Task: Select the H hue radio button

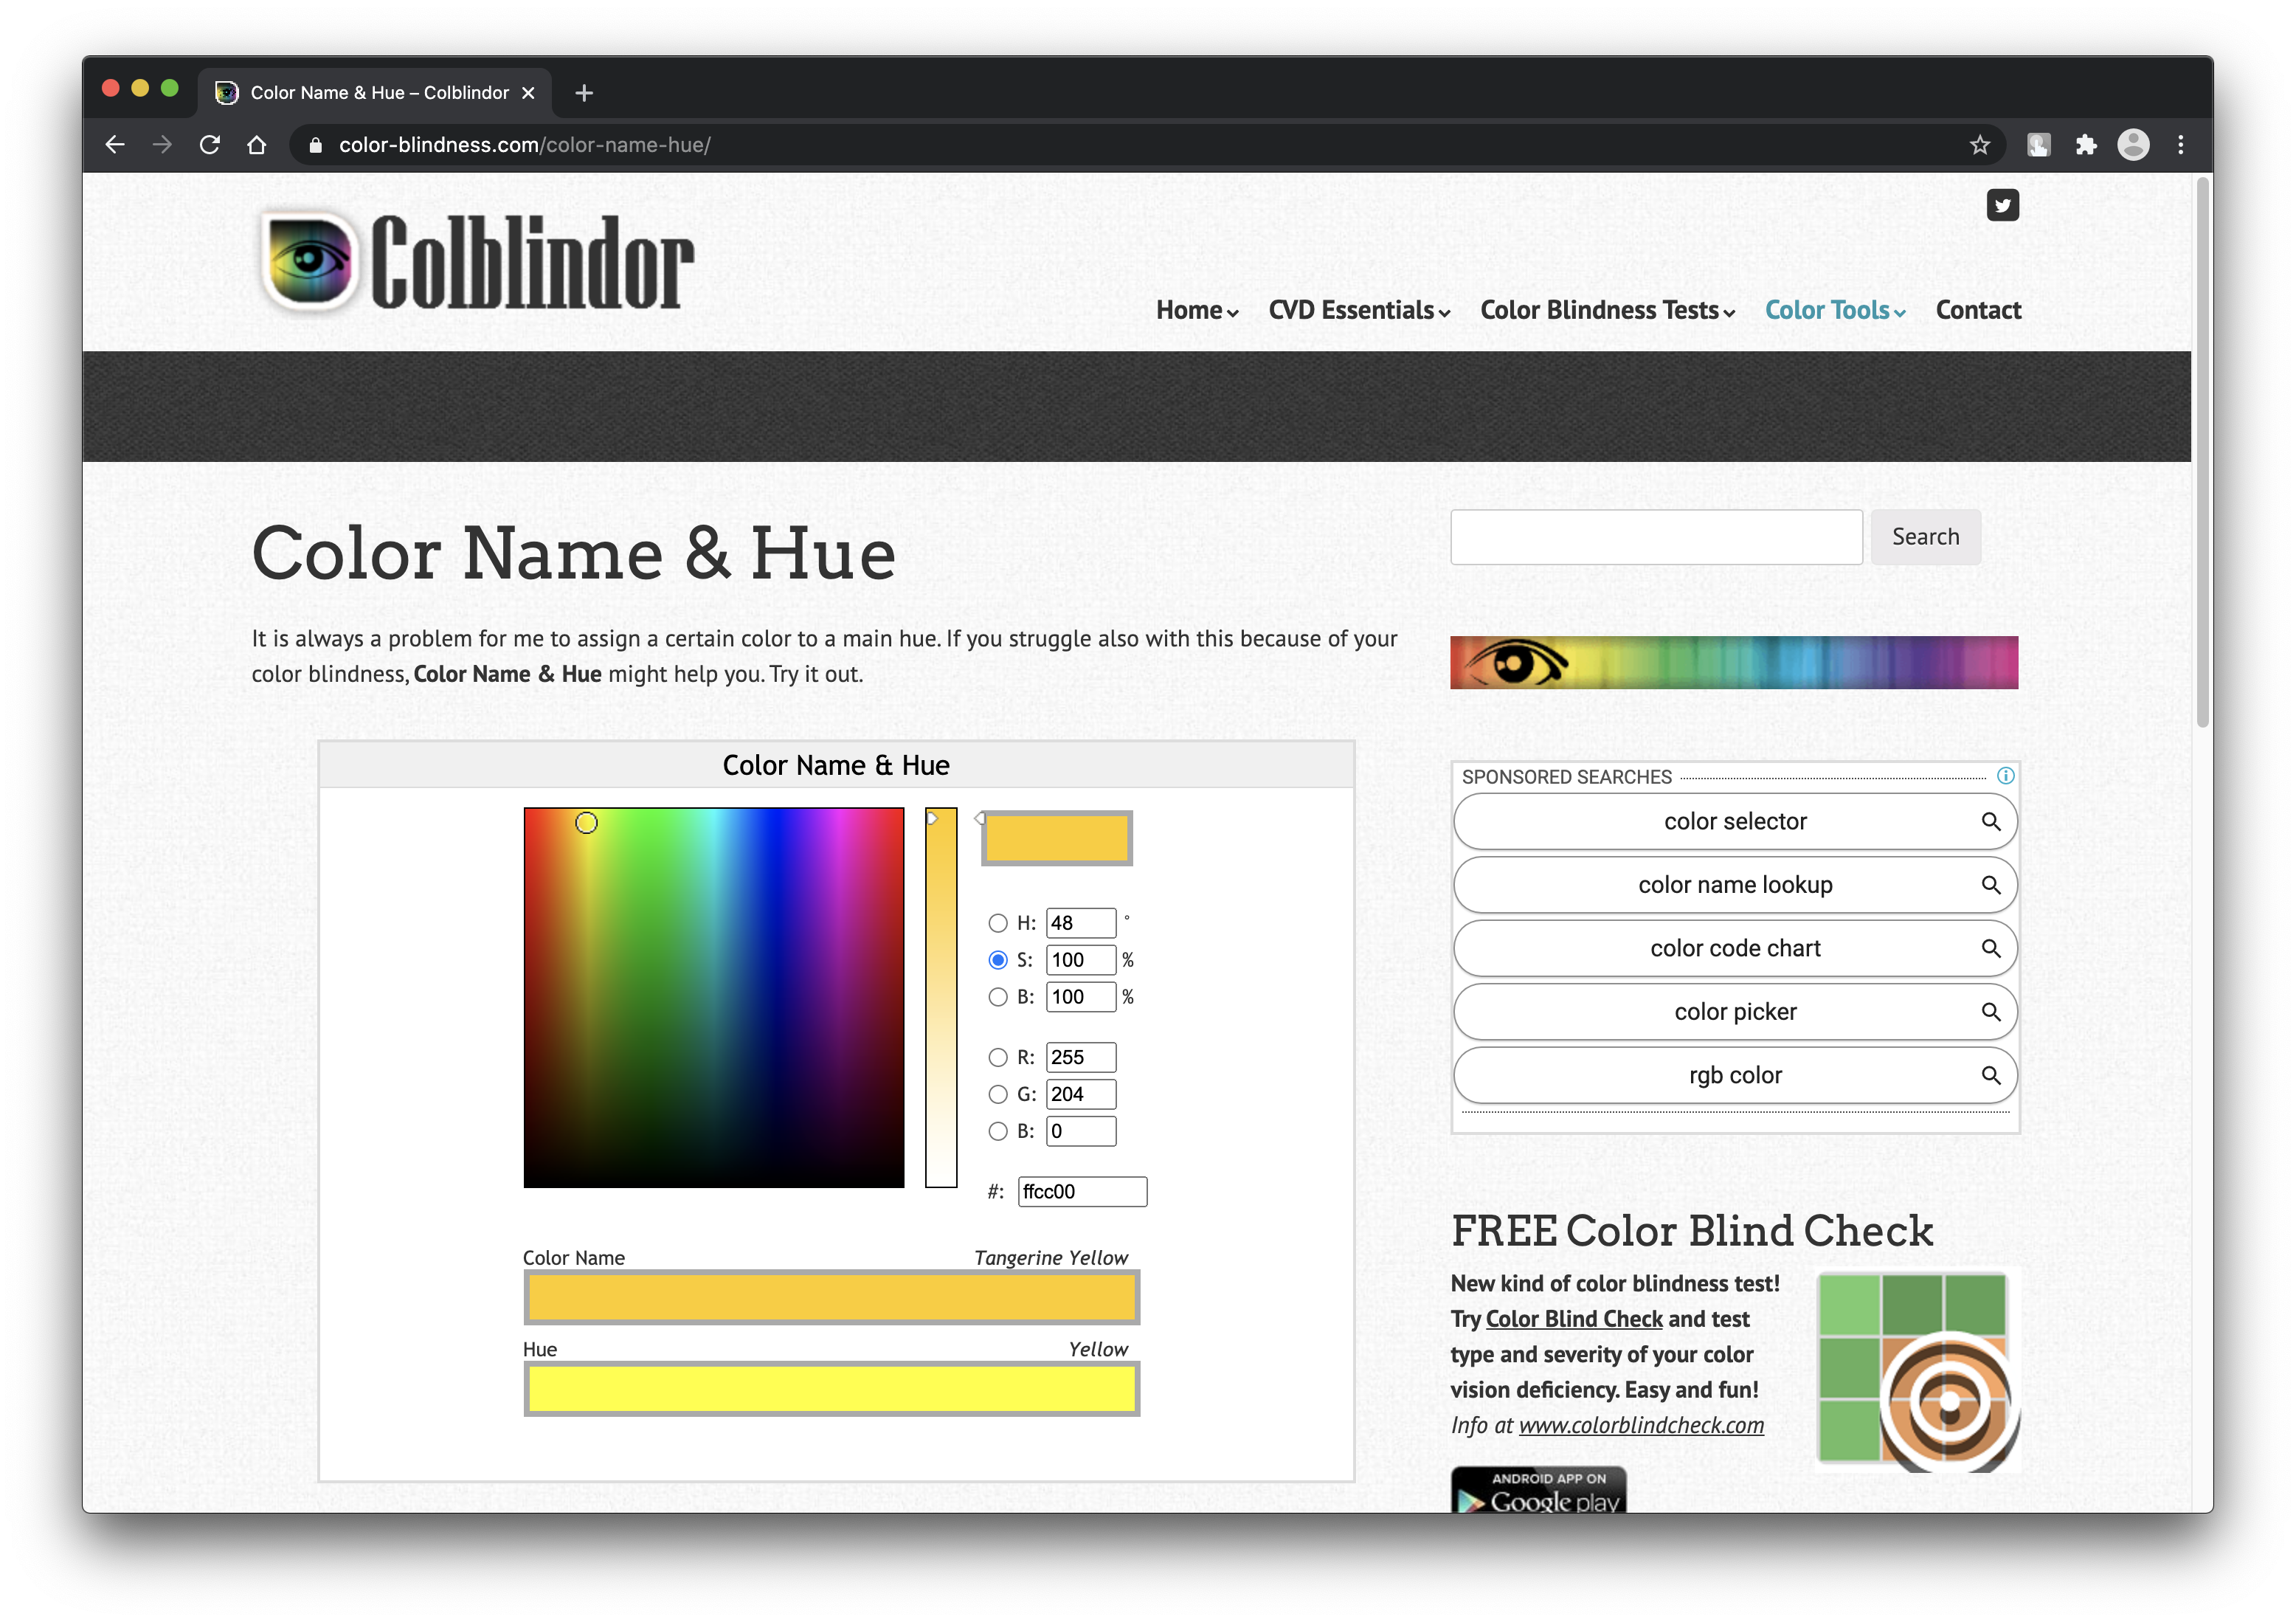Action: [x=997, y=923]
